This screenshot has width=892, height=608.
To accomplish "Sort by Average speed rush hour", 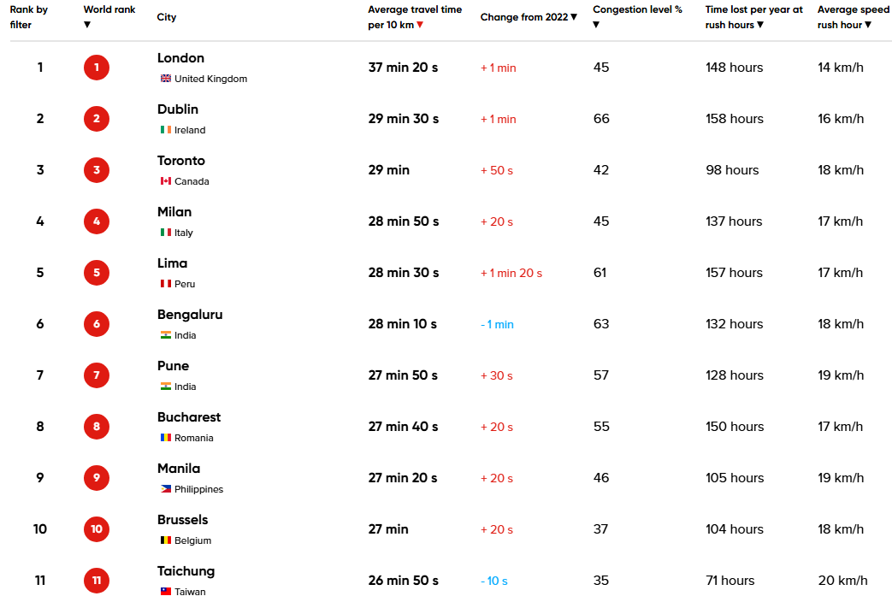I will point(868,25).
